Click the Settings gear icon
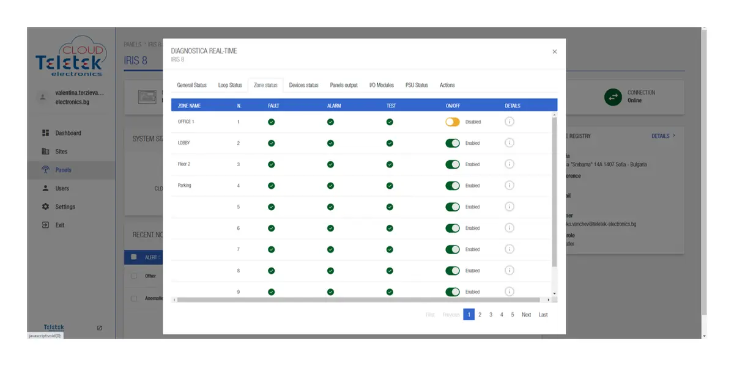Image resolution: width=734 pixels, height=366 pixels. pyautogui.click(x=45, y=207)
